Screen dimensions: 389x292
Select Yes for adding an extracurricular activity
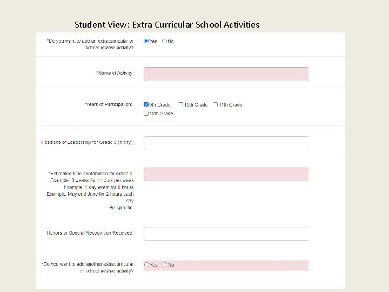146,41
